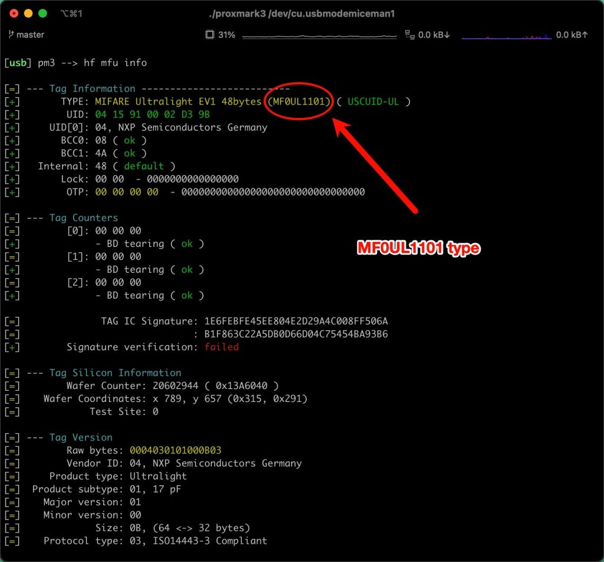Image resolution: width=604 pixels, height=562 pixels.
Task: Click MIFARE Ultralight EV1 48bytes type text
Action: click(178, 102)
